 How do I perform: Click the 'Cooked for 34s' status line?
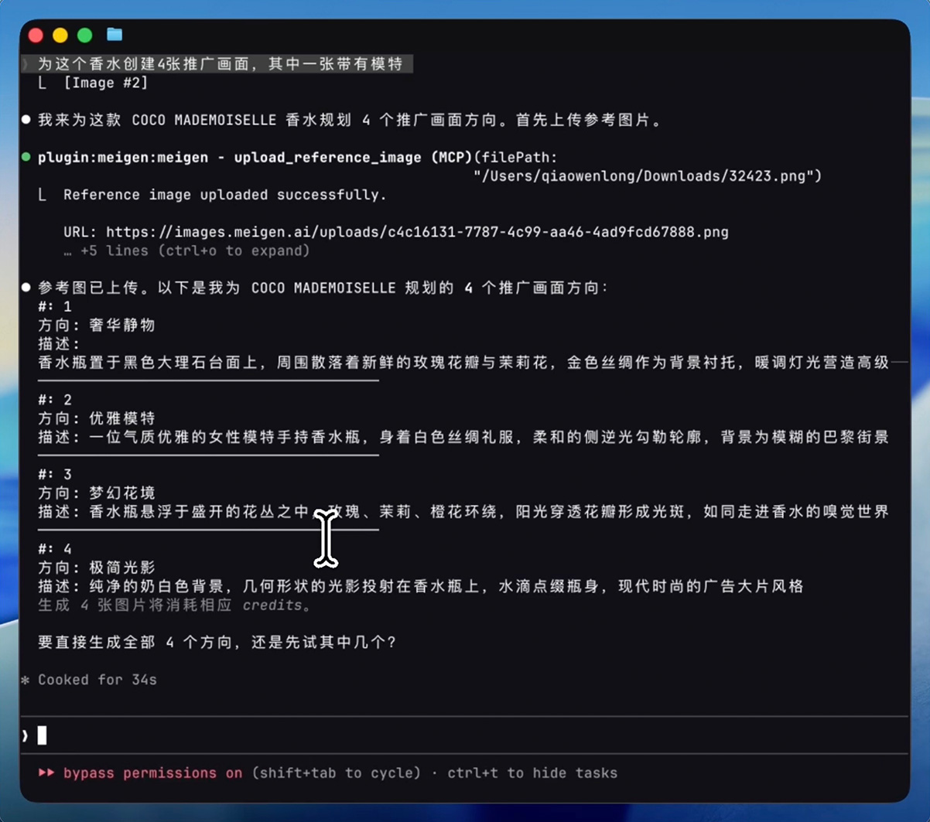tap(97, 680)
